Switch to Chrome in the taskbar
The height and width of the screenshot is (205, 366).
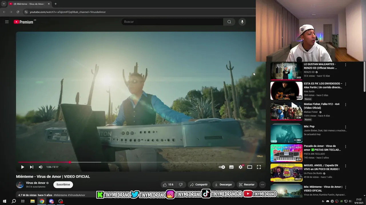pos(42,201)
